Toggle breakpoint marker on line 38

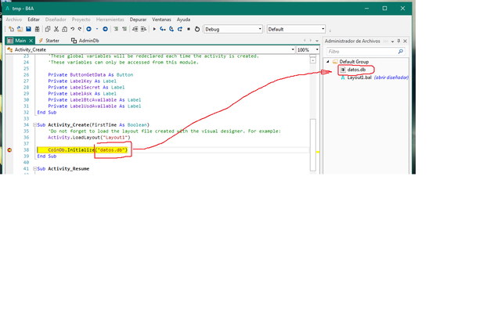click(x=9, y=149)
